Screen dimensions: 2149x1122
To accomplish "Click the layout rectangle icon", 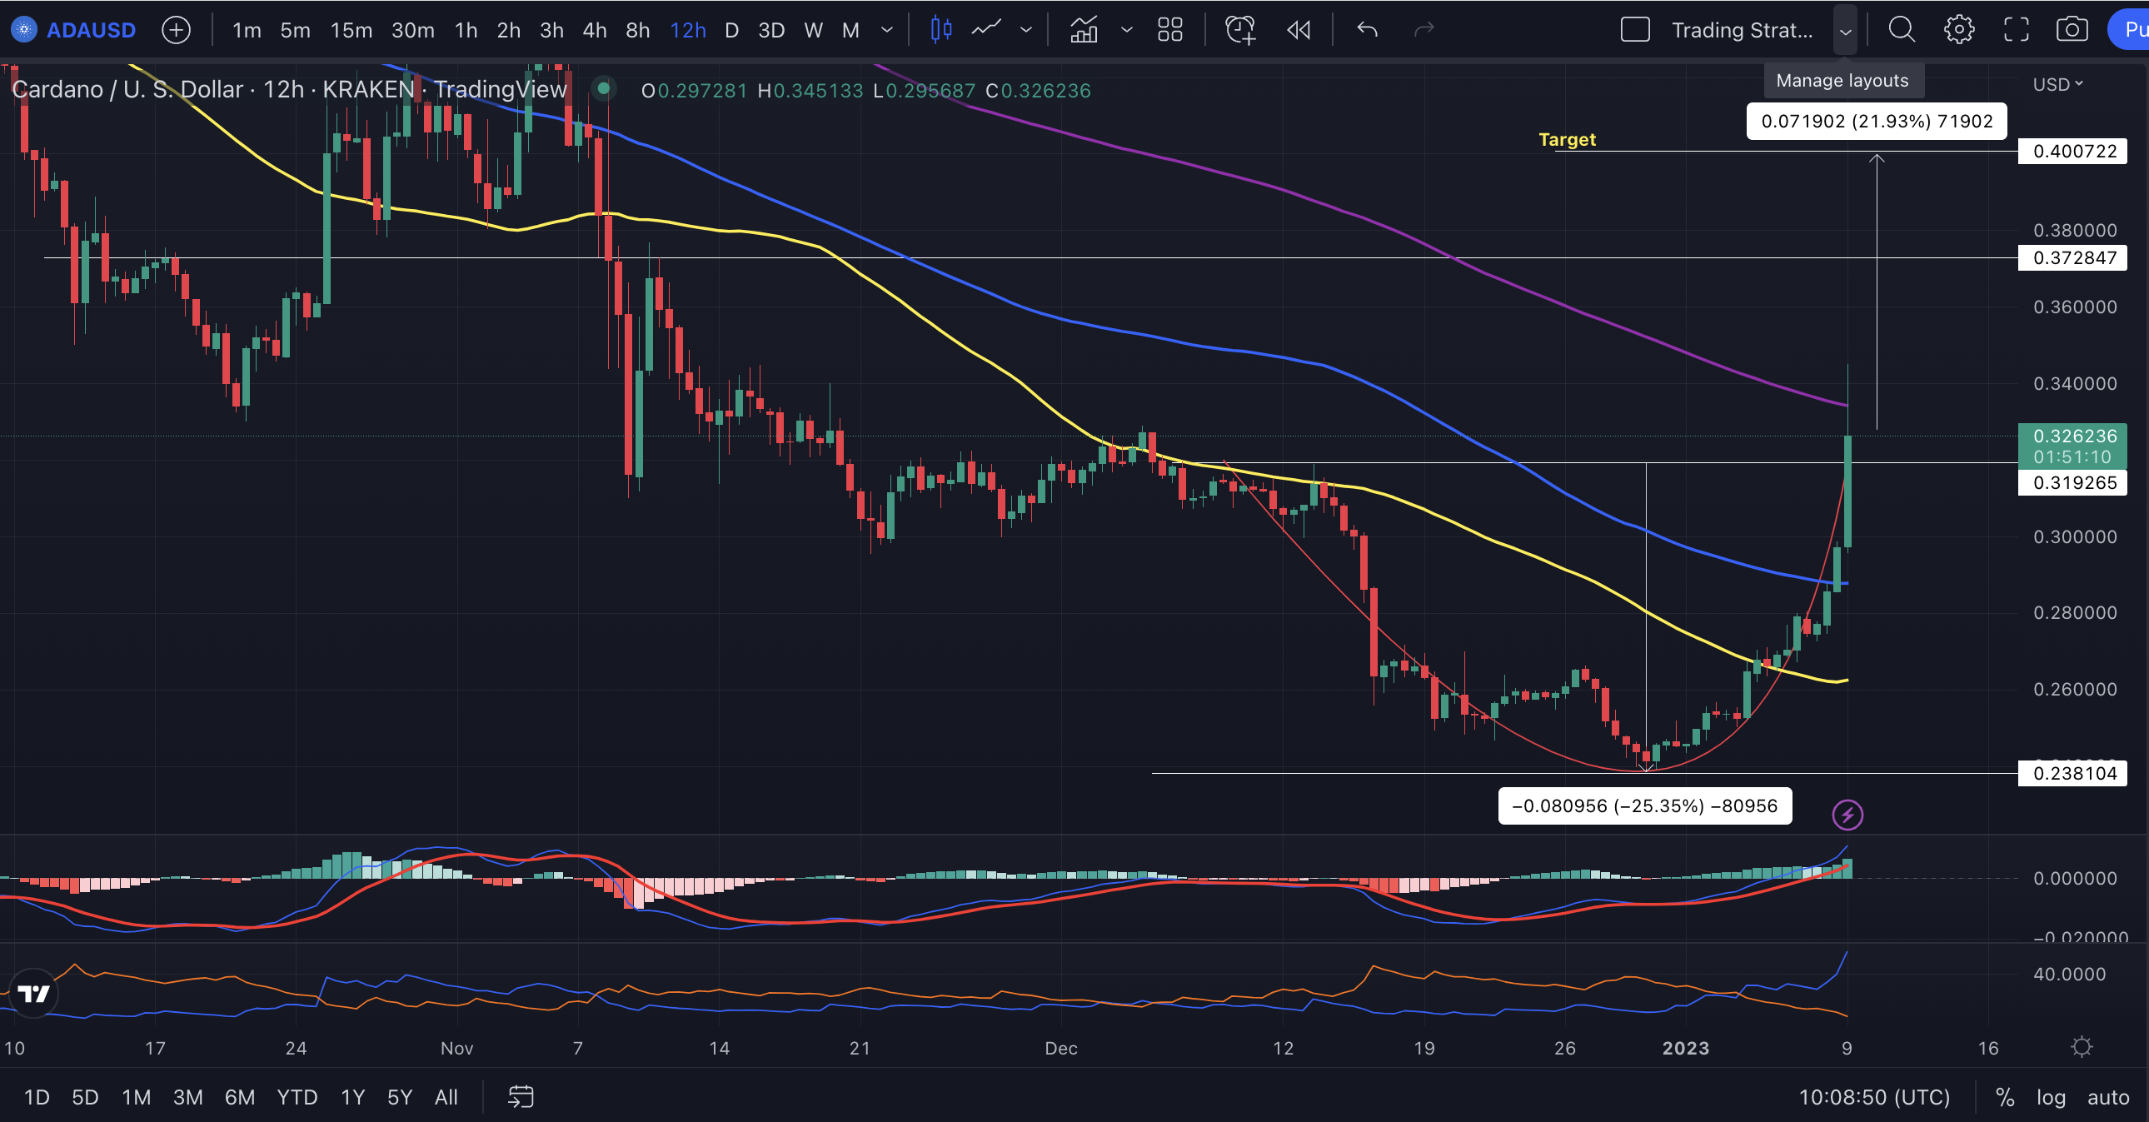I will coord(1635,30).
